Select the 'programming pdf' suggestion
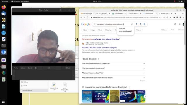Screen dimensions: 187x105 125,31
